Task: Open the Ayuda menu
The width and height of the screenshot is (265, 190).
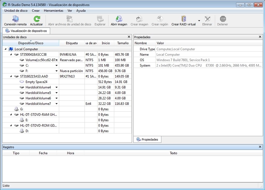Action: click(81, 10)
